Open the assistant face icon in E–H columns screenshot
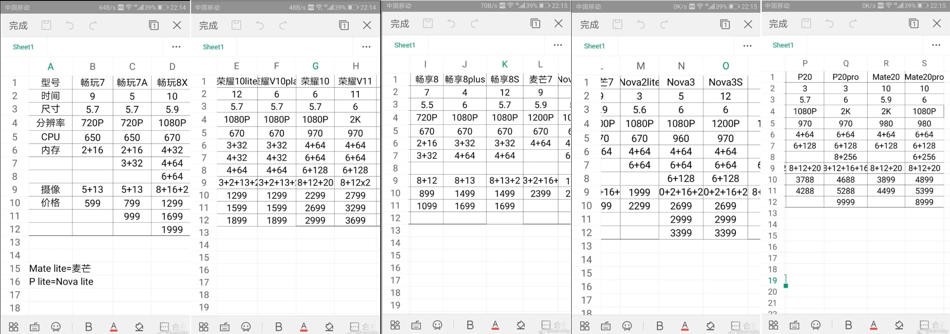This screenshot has width=950, height=334. coord(246,327)
